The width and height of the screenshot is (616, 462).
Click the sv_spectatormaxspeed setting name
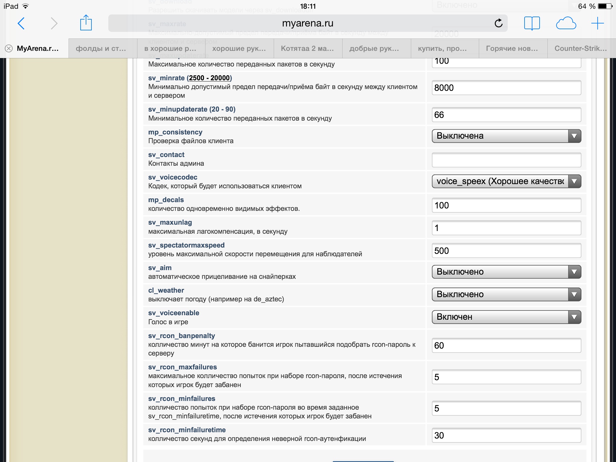click(x=186, y=245)
